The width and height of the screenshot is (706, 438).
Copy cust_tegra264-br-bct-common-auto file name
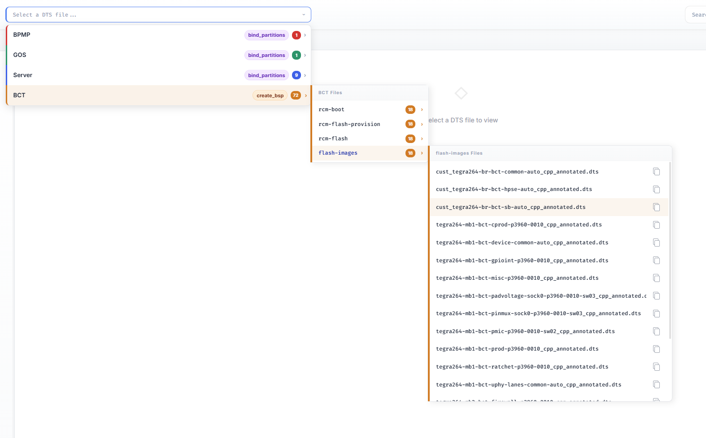pos(656,172)
